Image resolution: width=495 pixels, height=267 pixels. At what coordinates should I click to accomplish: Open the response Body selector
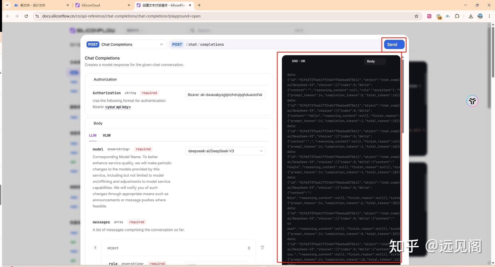375,61
